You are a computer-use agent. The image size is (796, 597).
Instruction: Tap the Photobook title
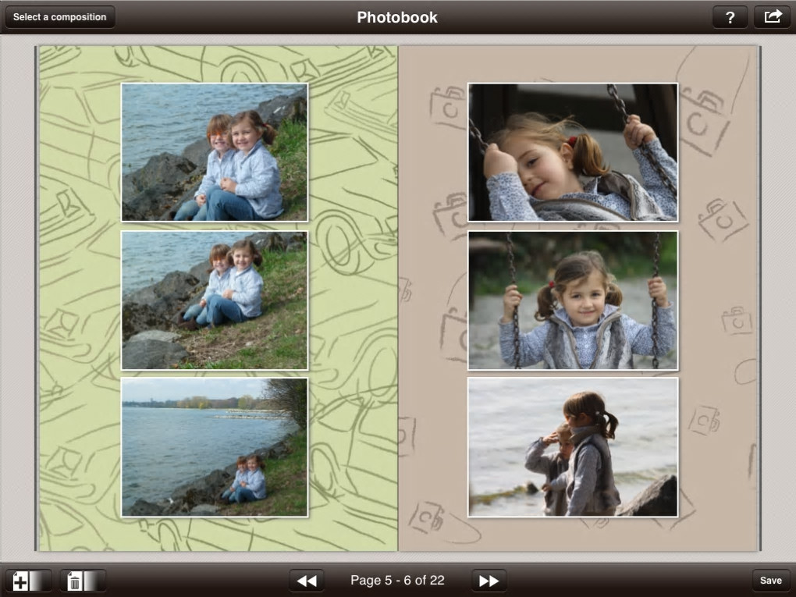(397, 17)
